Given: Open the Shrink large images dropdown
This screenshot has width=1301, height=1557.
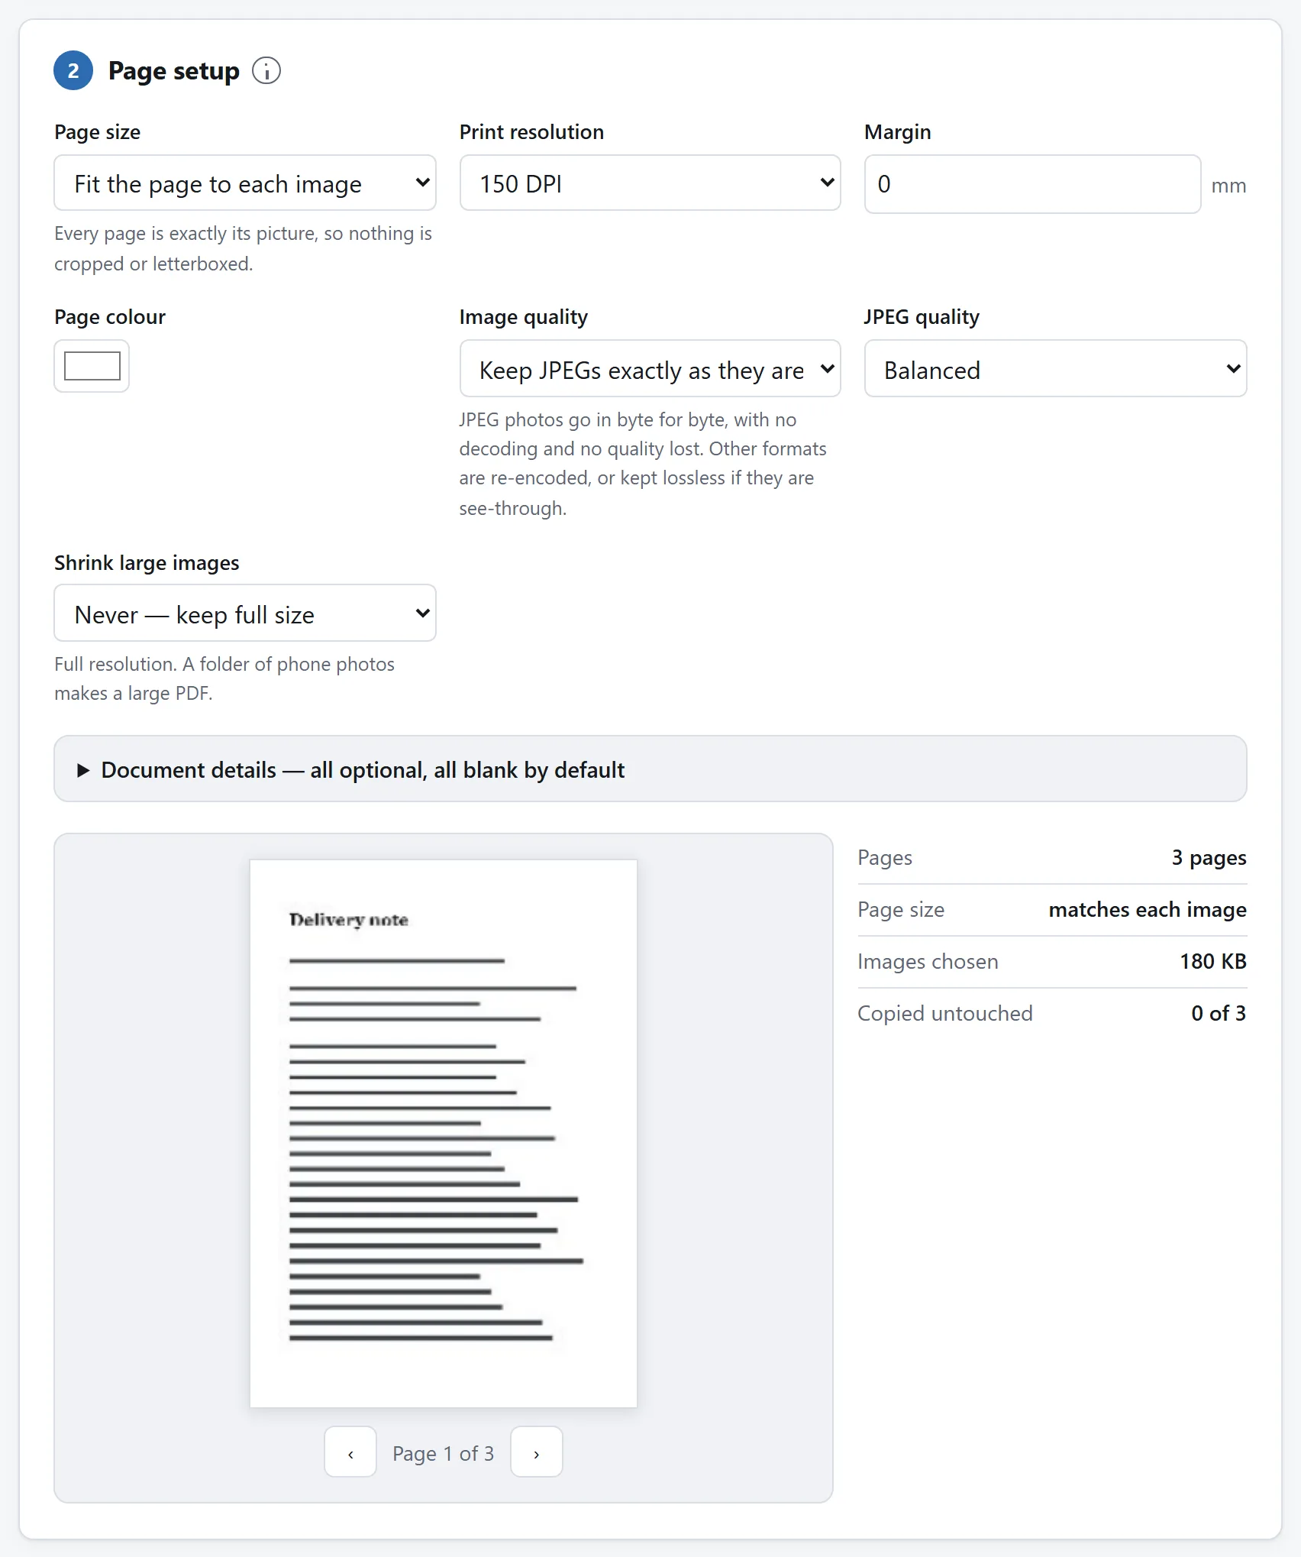Looking at the screenshot, I should coord(245,613).
